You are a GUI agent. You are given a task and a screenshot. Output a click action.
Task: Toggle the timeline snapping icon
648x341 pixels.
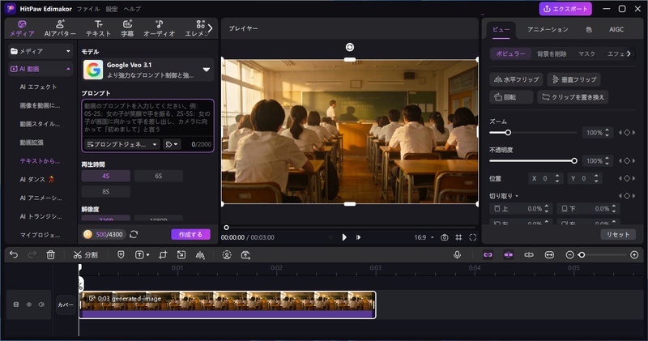(509, 255)
